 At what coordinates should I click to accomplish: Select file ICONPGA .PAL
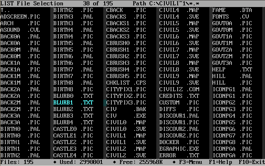pos(232,149)
